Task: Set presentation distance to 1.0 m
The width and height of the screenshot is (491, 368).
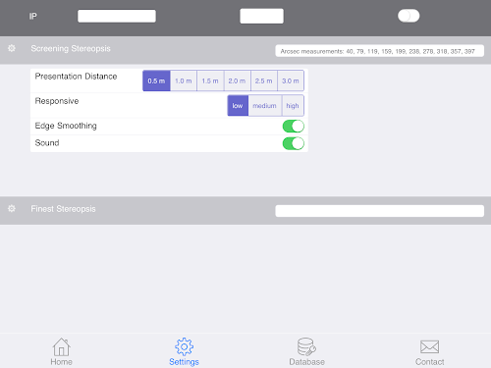Action: [184, 80]
